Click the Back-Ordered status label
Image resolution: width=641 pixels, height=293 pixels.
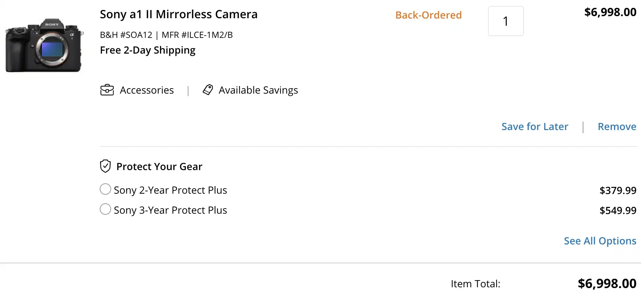(428, 15)
